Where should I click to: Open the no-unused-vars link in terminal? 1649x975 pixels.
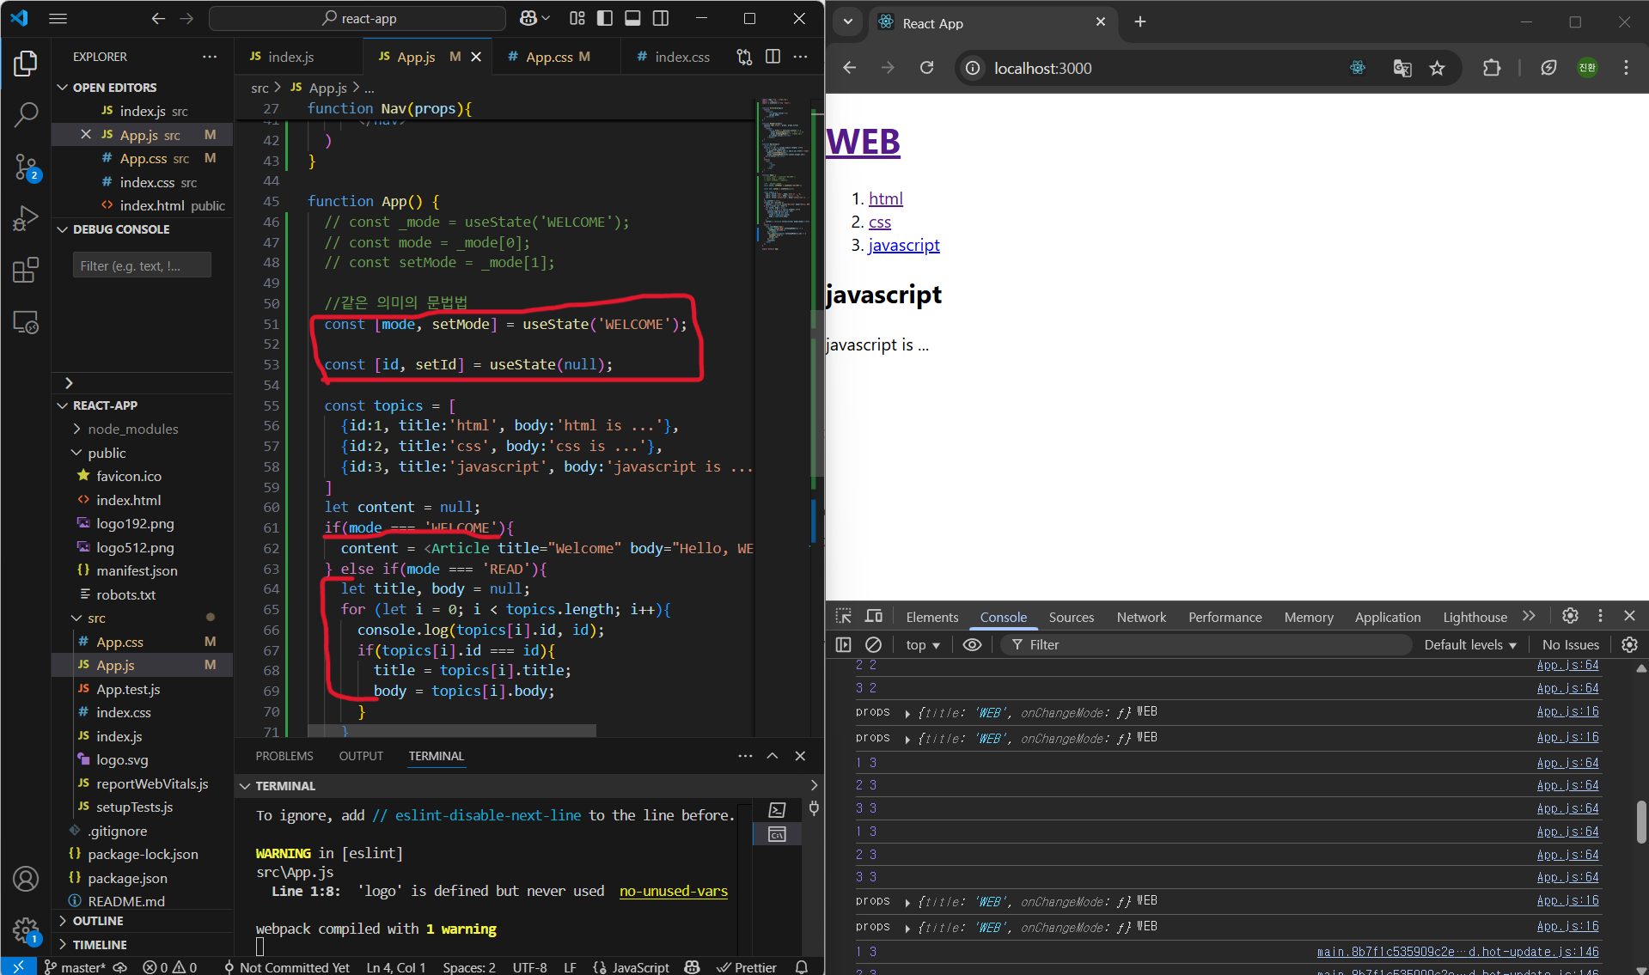click(674, 891)
